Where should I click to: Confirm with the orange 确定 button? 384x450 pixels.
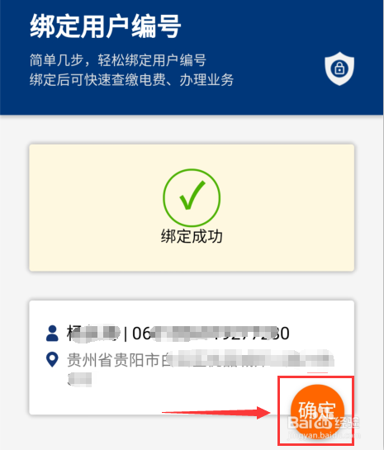317,411
